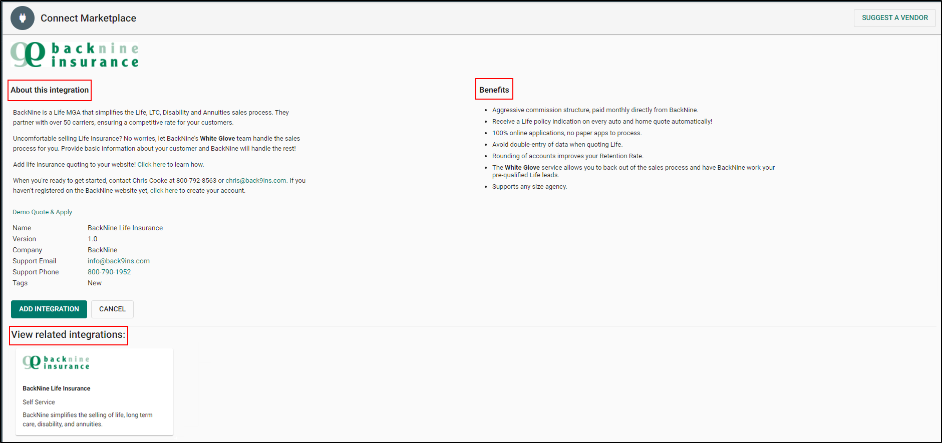The width and height of the screenshot is (942, 443).
Task: Click the card description 'BackNine simplifies the selling'
Action: point(88,420)
